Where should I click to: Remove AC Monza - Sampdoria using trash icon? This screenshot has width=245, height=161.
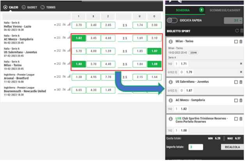[x=241, y=100]
